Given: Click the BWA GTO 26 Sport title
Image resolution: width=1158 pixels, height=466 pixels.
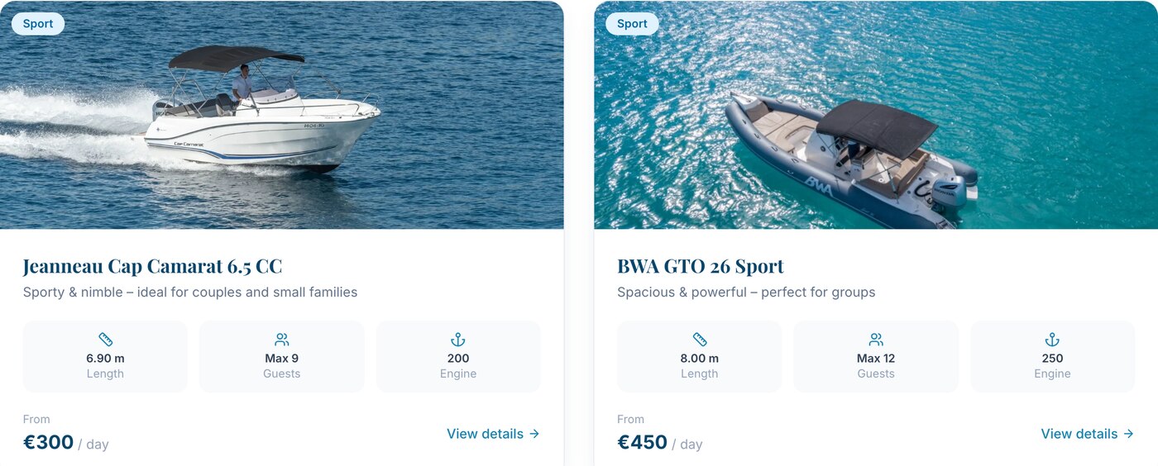Looking at the screenshot, I should pos(701,266).
